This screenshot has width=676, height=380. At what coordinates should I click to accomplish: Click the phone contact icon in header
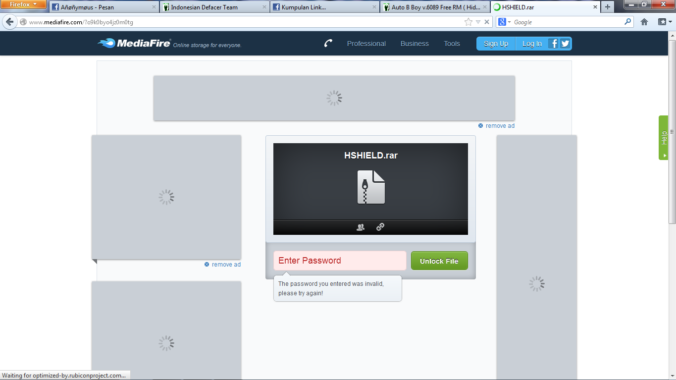[328, 44]
